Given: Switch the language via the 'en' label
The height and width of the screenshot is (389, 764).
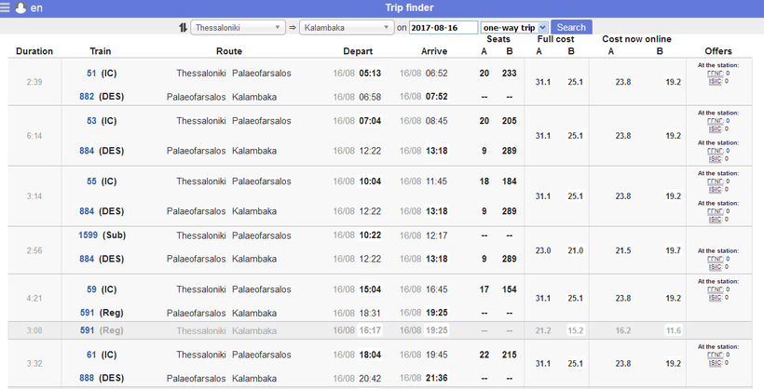Looking at the screenshot, I should (36, 8).
